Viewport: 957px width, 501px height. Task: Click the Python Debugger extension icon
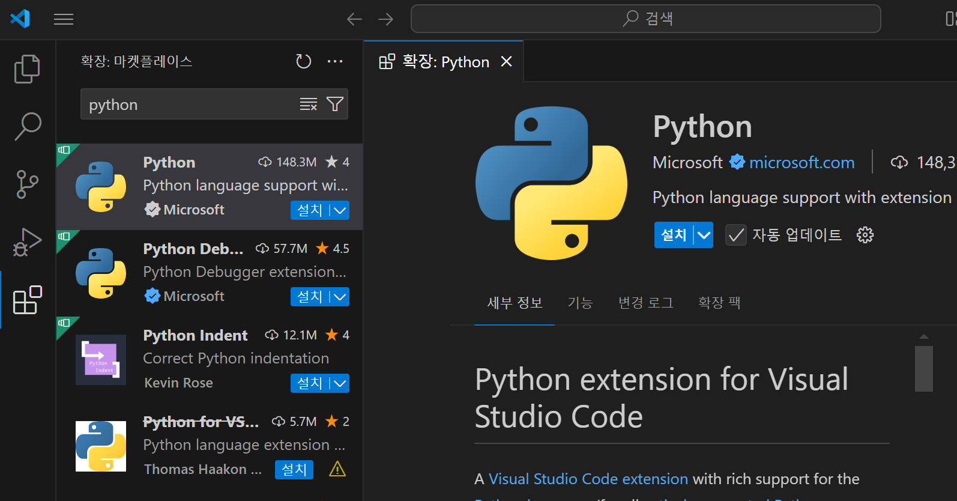[101, 273]
